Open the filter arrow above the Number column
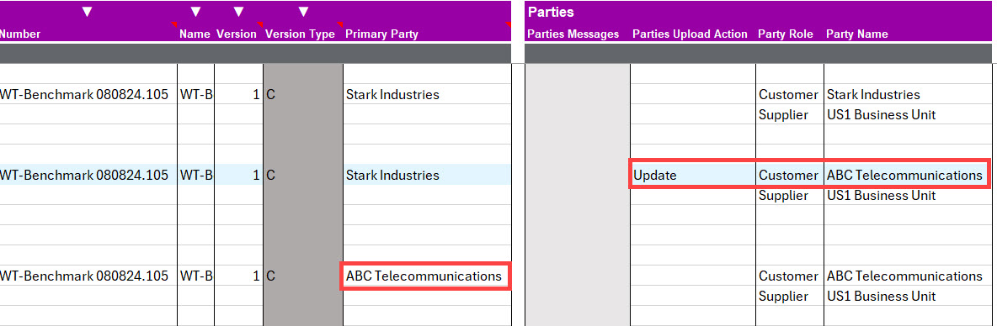Viewport: 997px width, 326px height. [88, 12]
